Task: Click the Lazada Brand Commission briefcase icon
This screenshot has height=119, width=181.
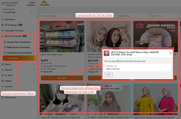Action: 5,53
